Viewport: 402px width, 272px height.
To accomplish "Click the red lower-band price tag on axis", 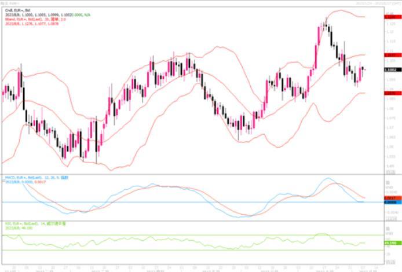I will [x=390, y=92].
